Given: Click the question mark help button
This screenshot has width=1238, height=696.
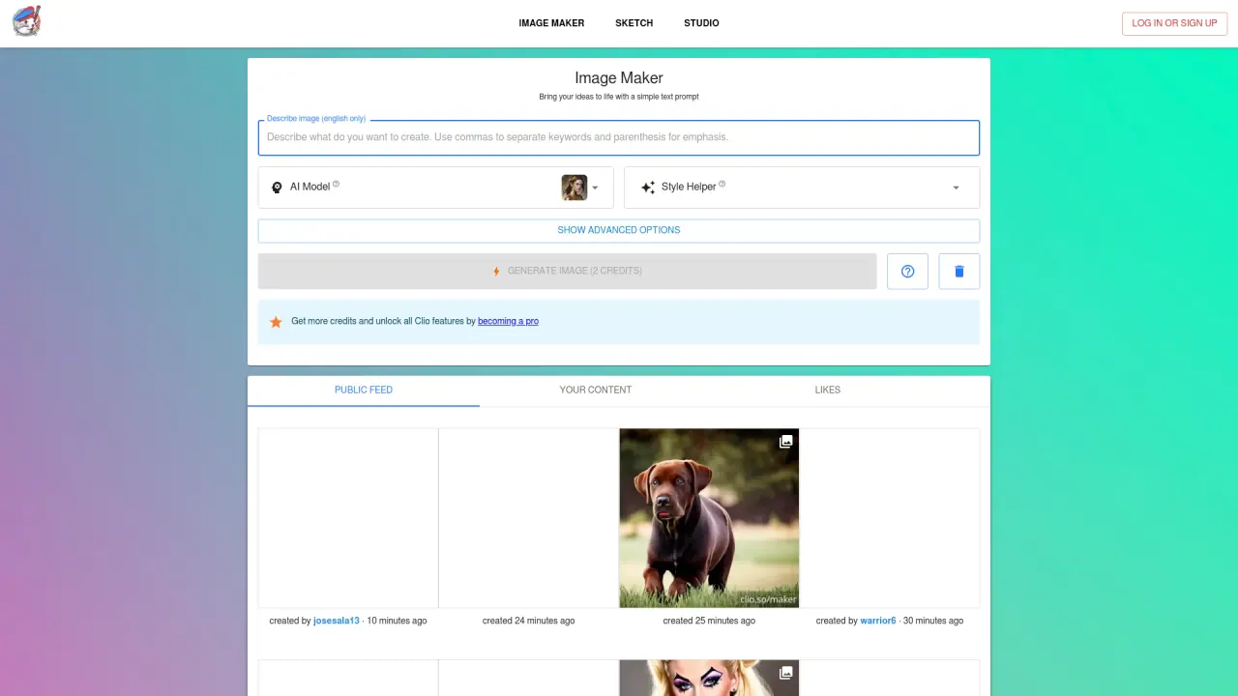Looking at the screenshot, I should 907,272.
